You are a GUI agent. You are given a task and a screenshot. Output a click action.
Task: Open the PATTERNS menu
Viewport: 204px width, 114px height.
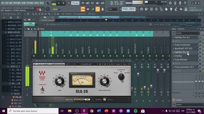[17, 3]
